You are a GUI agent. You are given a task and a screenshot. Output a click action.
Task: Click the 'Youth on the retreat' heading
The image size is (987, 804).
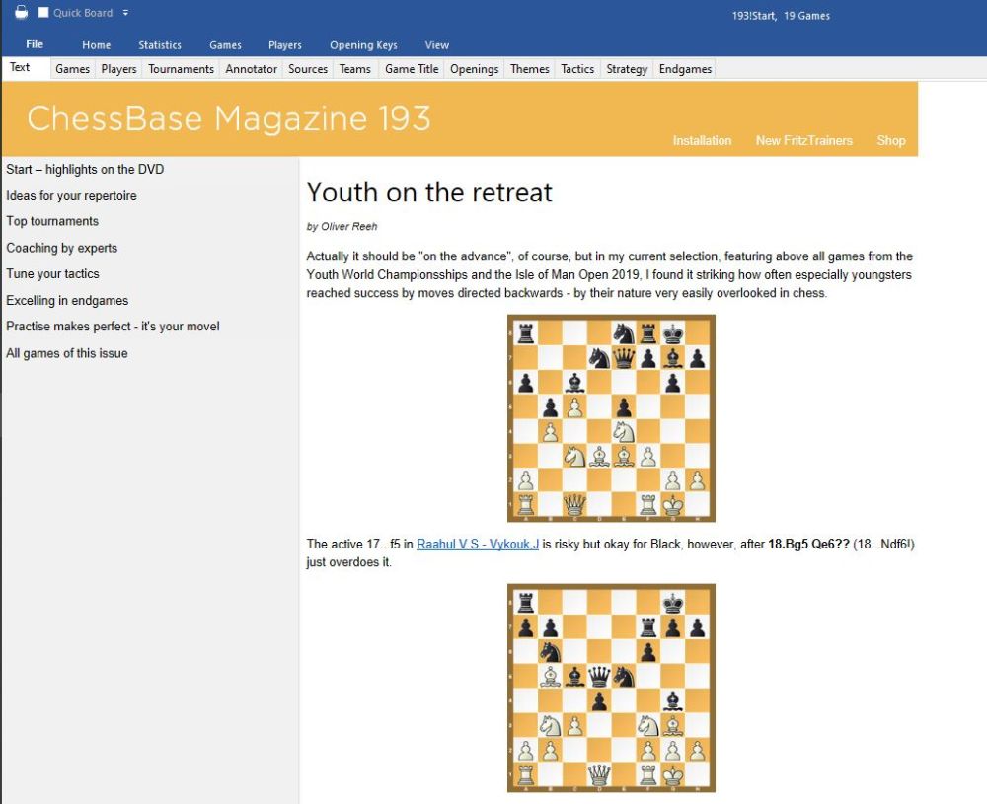429,192
